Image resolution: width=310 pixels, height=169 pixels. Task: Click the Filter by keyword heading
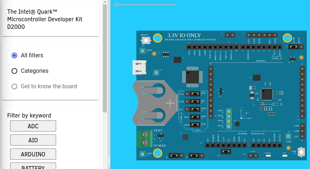(29, 115)
